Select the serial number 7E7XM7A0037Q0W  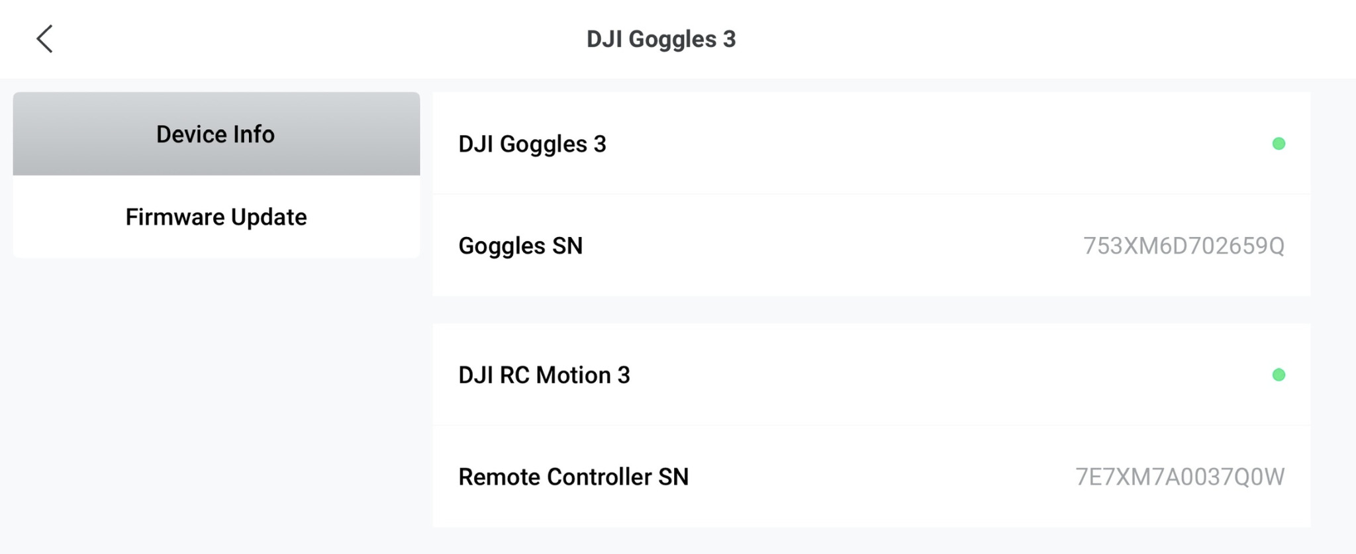(1179, 477)
